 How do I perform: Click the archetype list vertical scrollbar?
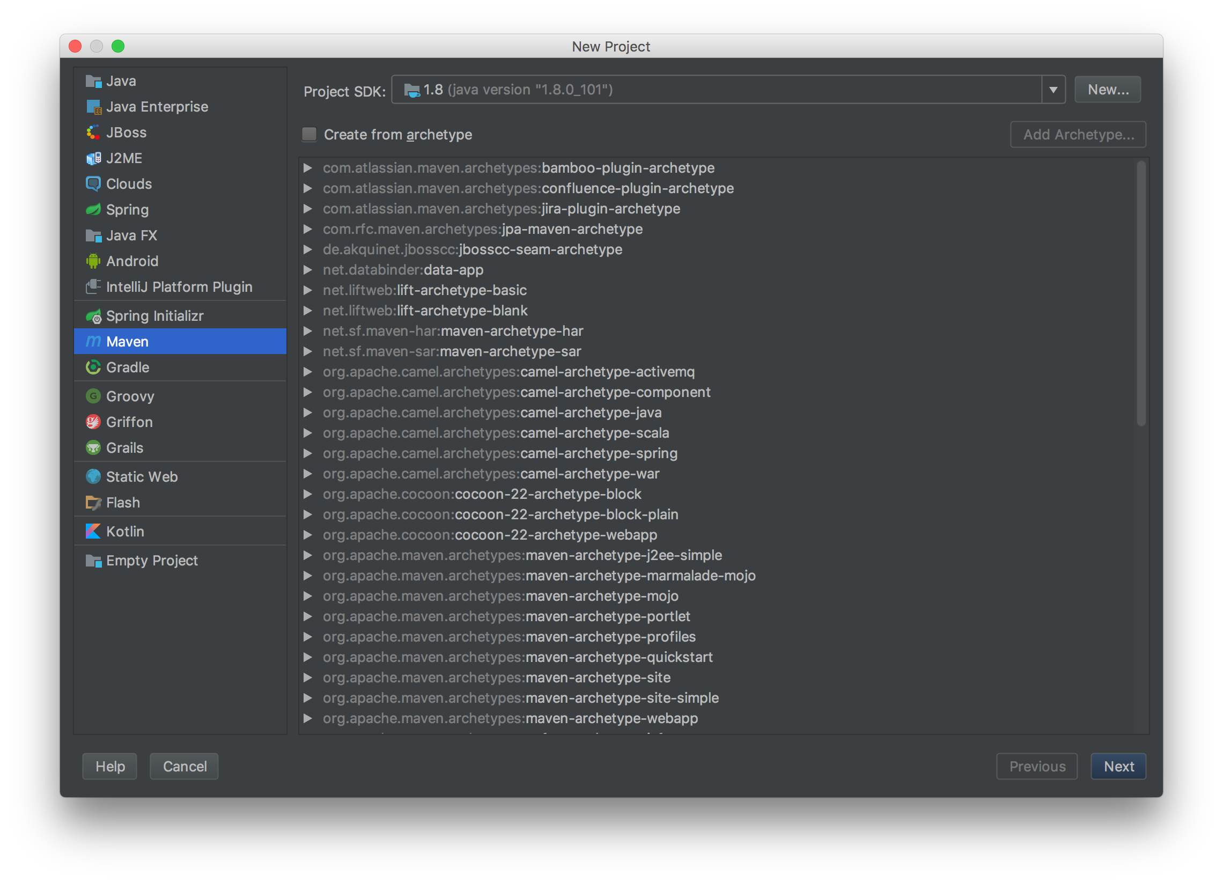click(1141, 294)
